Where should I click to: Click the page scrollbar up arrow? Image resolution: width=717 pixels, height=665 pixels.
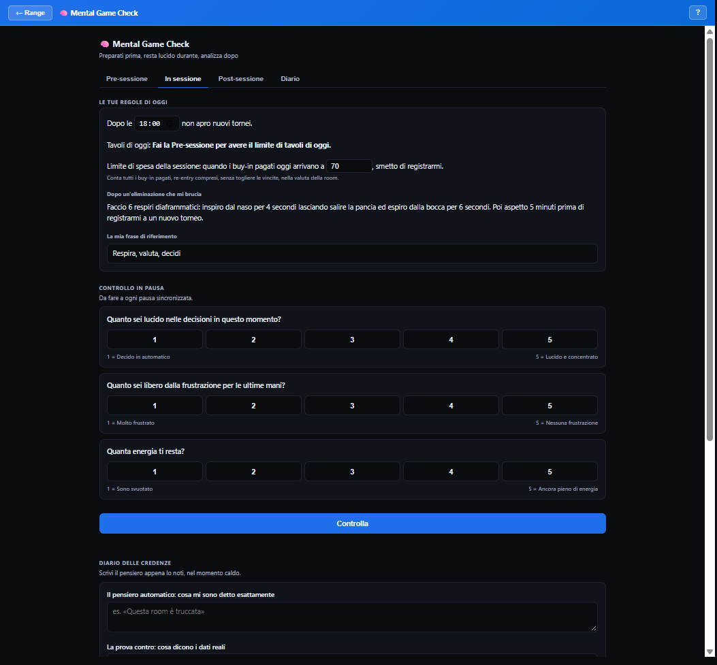click(710, 31)
